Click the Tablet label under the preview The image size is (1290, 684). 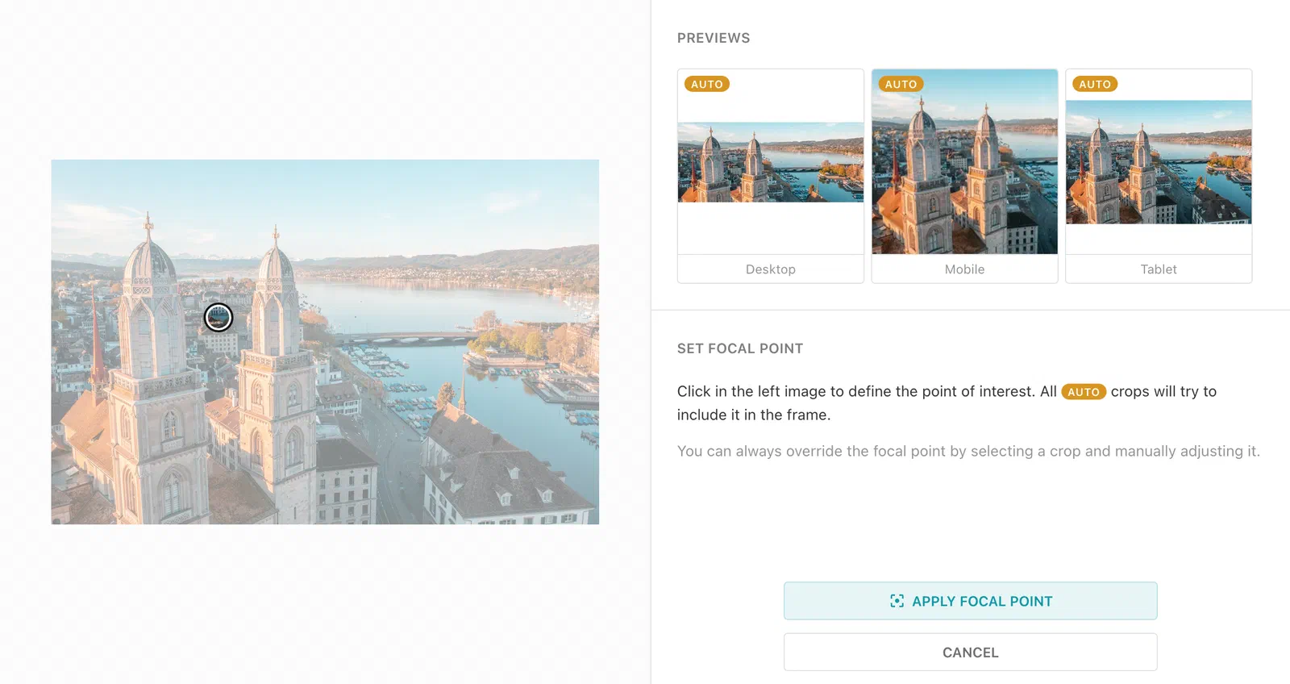point(1159,269)
